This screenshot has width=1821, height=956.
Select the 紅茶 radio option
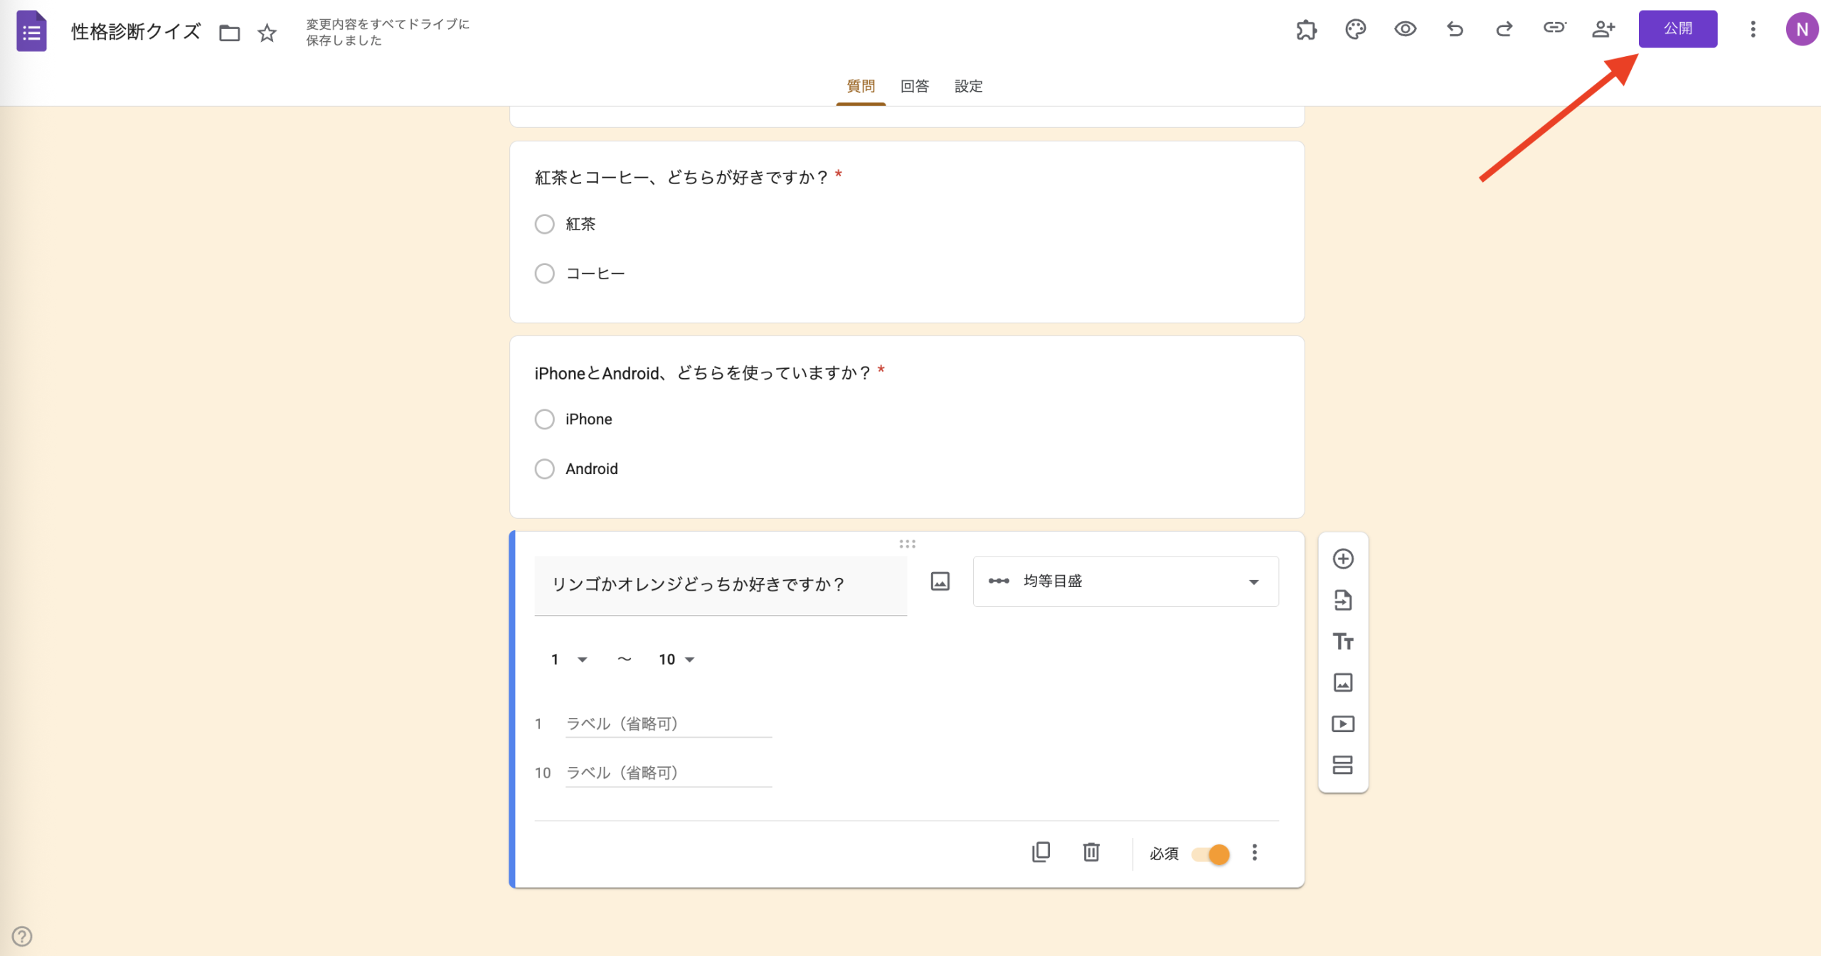click(544, 223)
